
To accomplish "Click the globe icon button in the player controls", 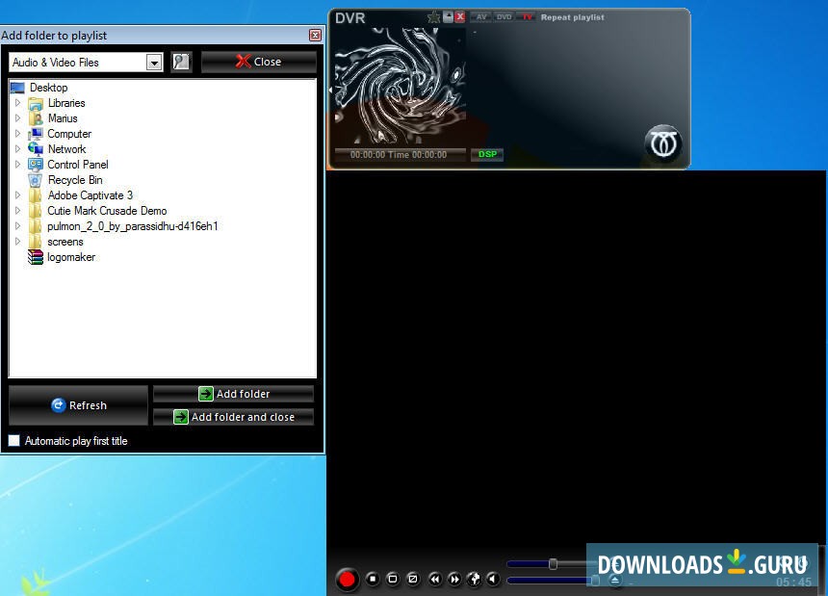I will [475, 579].
